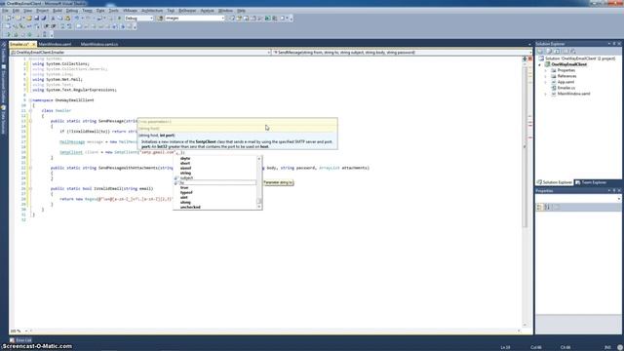Expand the Properties folder in Solution Explorer

point(546,70)
